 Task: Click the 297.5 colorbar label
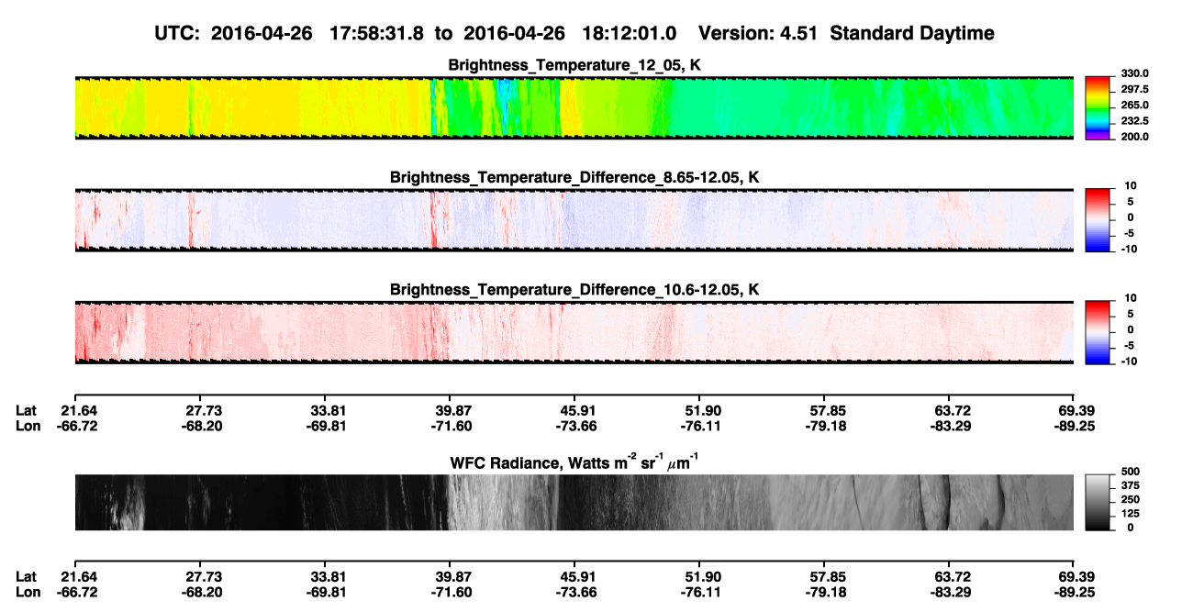[x=1134, y=90]
